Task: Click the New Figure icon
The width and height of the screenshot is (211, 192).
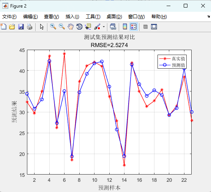Action: tap(3, 27)
